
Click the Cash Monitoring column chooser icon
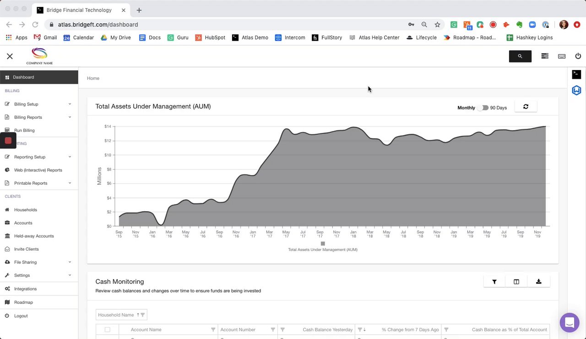(x=516, y=282)
